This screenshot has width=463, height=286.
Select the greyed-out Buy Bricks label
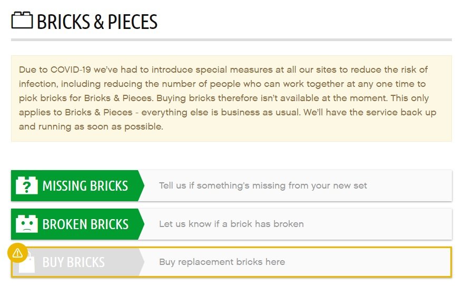coord(73,262)
